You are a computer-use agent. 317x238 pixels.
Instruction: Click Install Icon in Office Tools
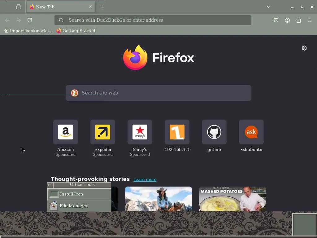[x=79, y=194]
